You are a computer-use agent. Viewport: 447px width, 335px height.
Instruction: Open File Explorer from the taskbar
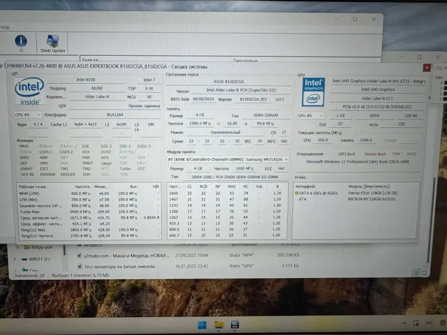218,325
